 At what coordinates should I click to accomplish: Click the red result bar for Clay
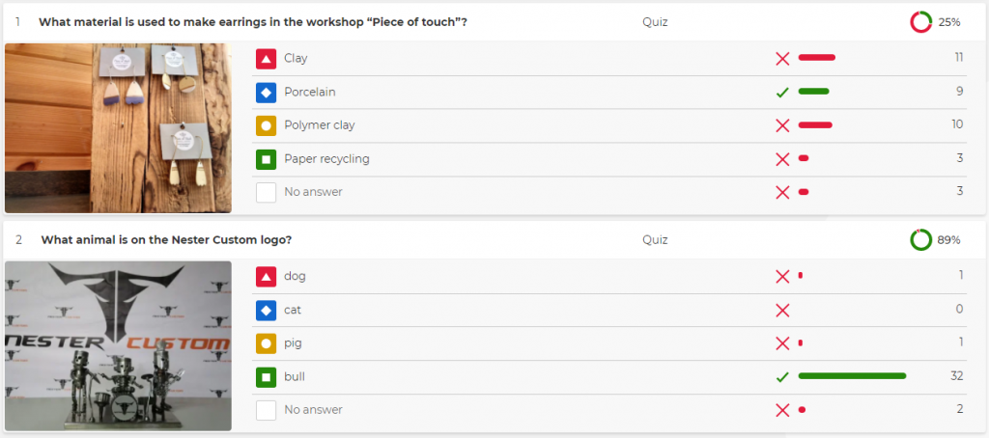(816, 58)
